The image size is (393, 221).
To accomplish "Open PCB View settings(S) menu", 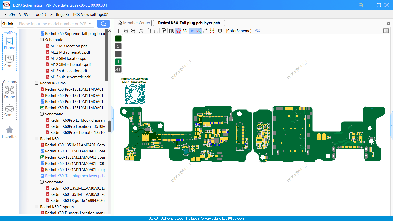I will 91,15.
